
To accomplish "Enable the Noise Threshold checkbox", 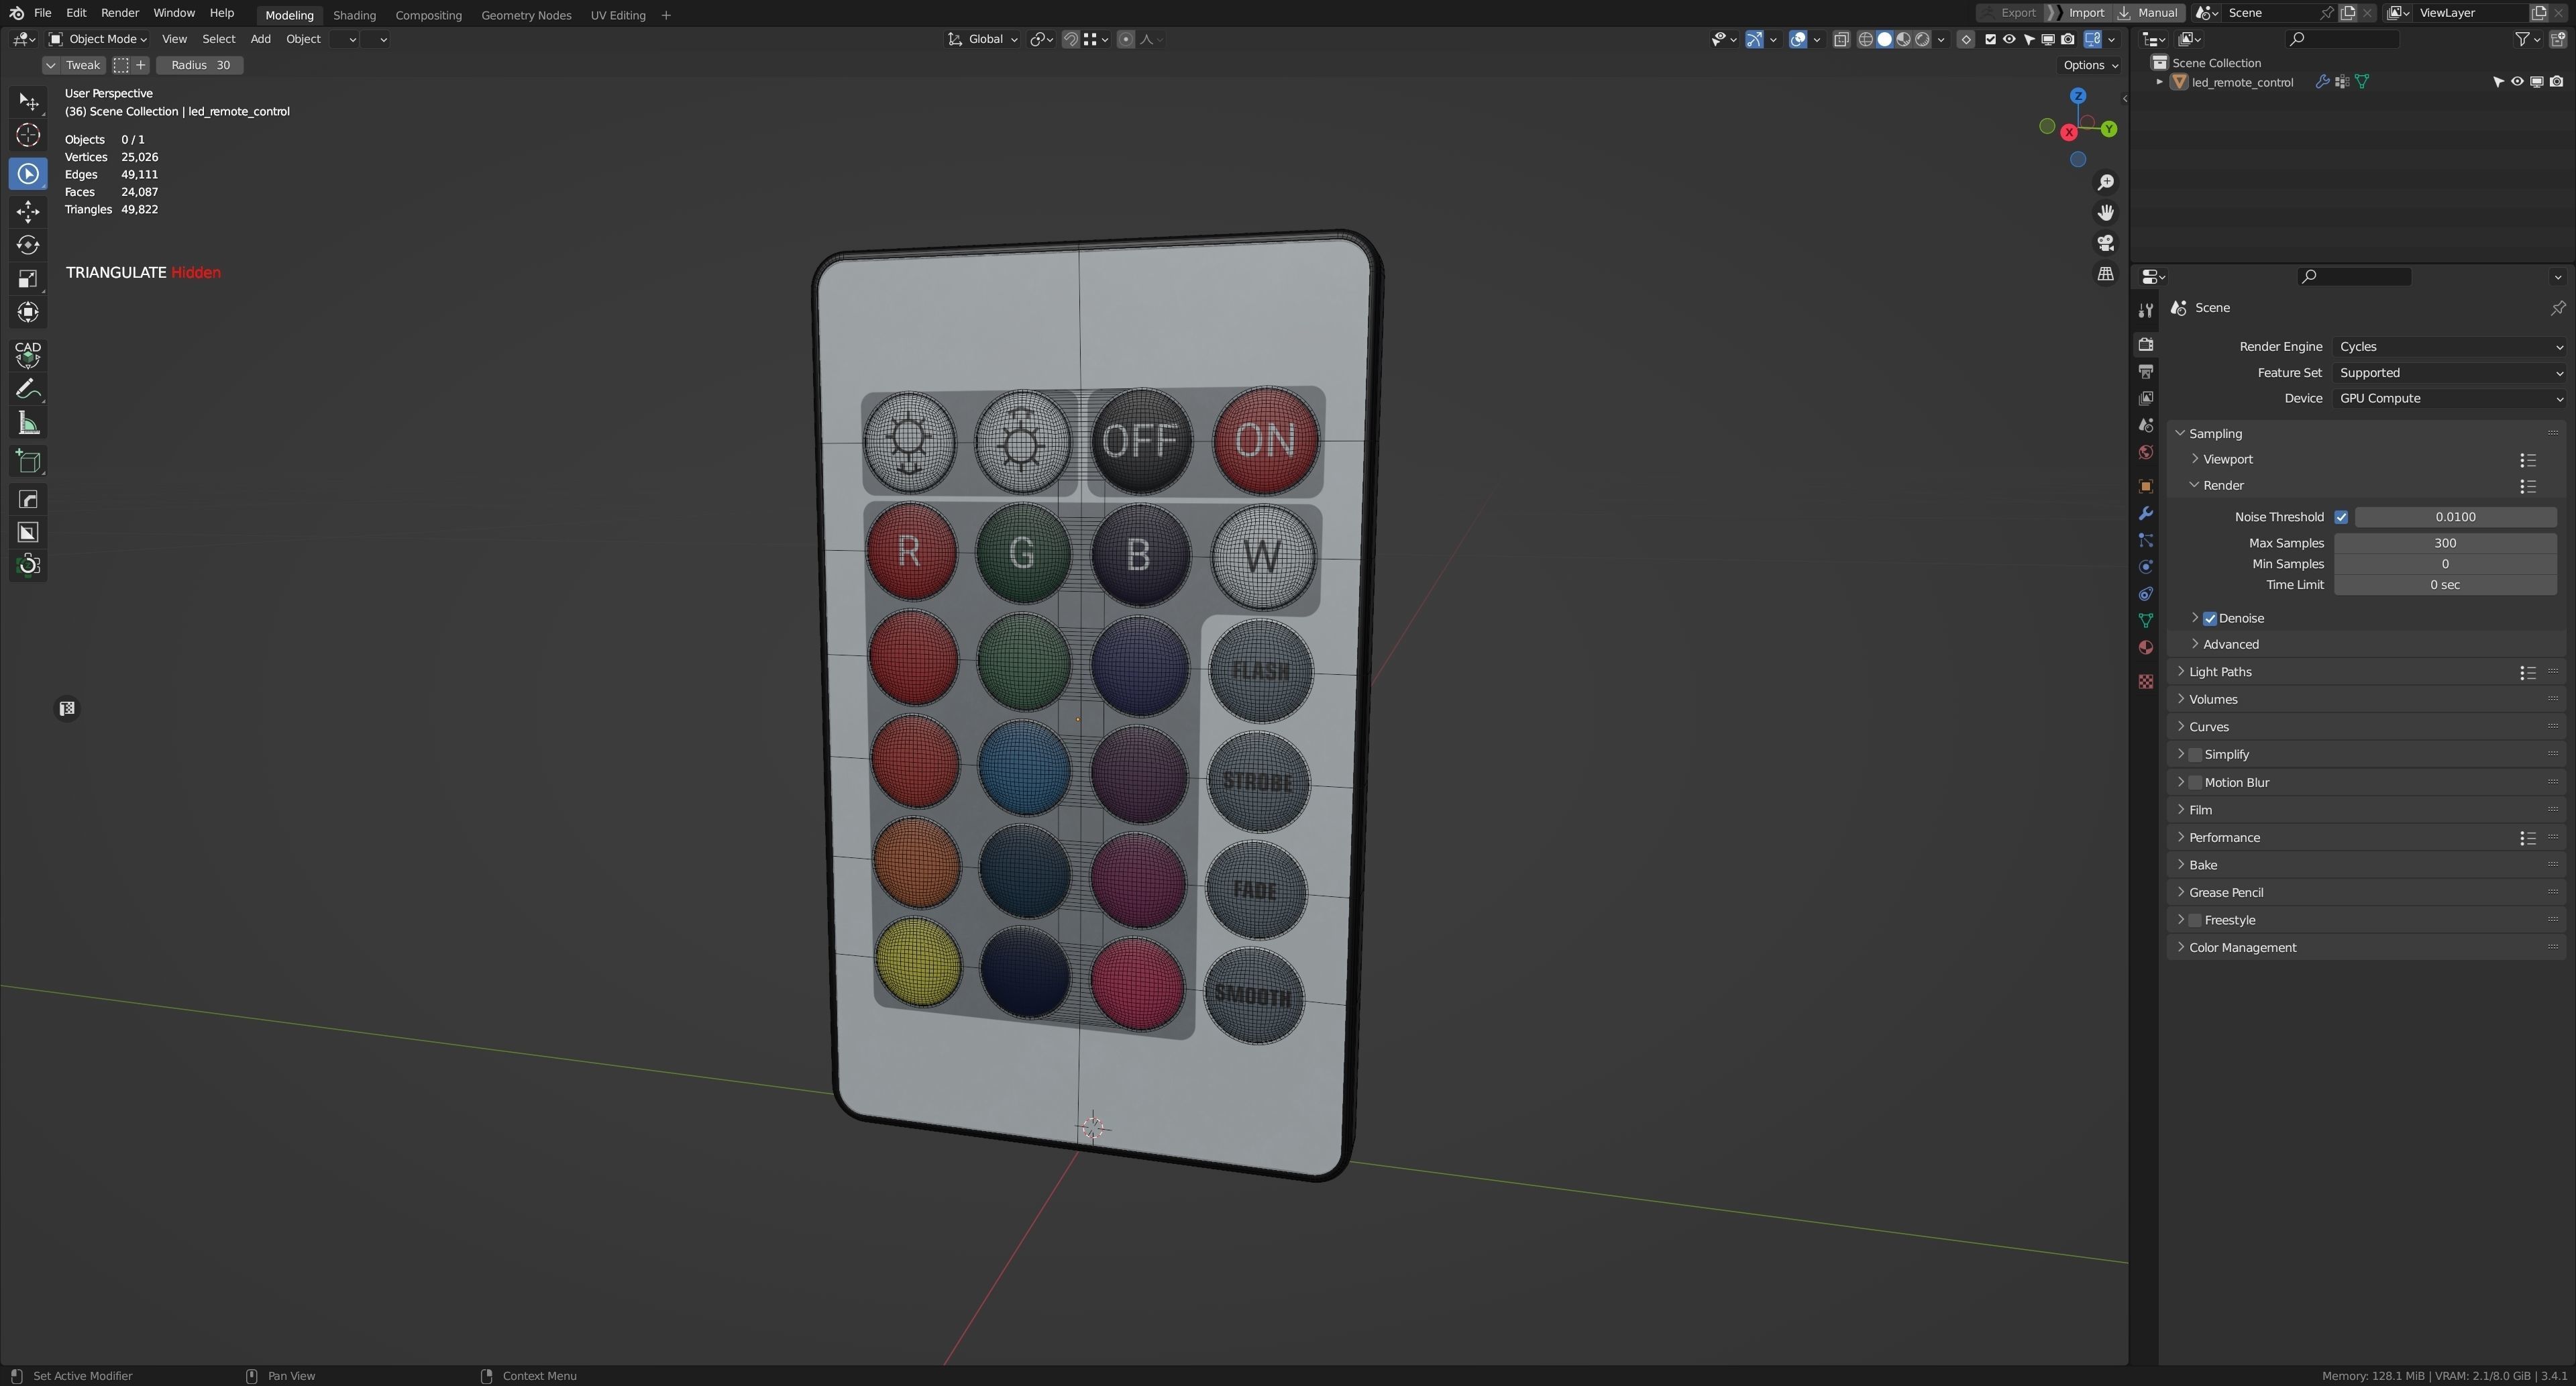I will 2341,516.
